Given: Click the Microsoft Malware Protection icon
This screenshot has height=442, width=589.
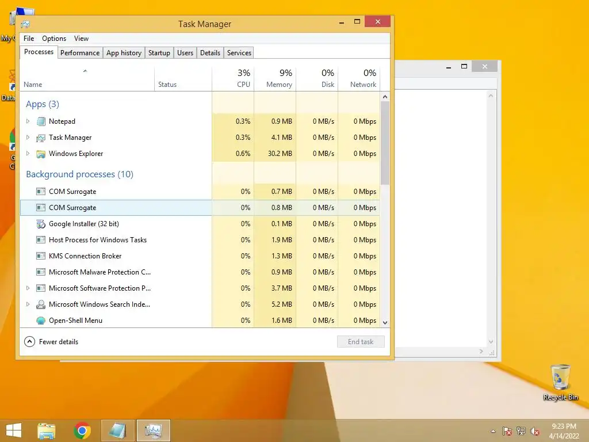Looking at the screenshot, I should click(x=41, y=272).
